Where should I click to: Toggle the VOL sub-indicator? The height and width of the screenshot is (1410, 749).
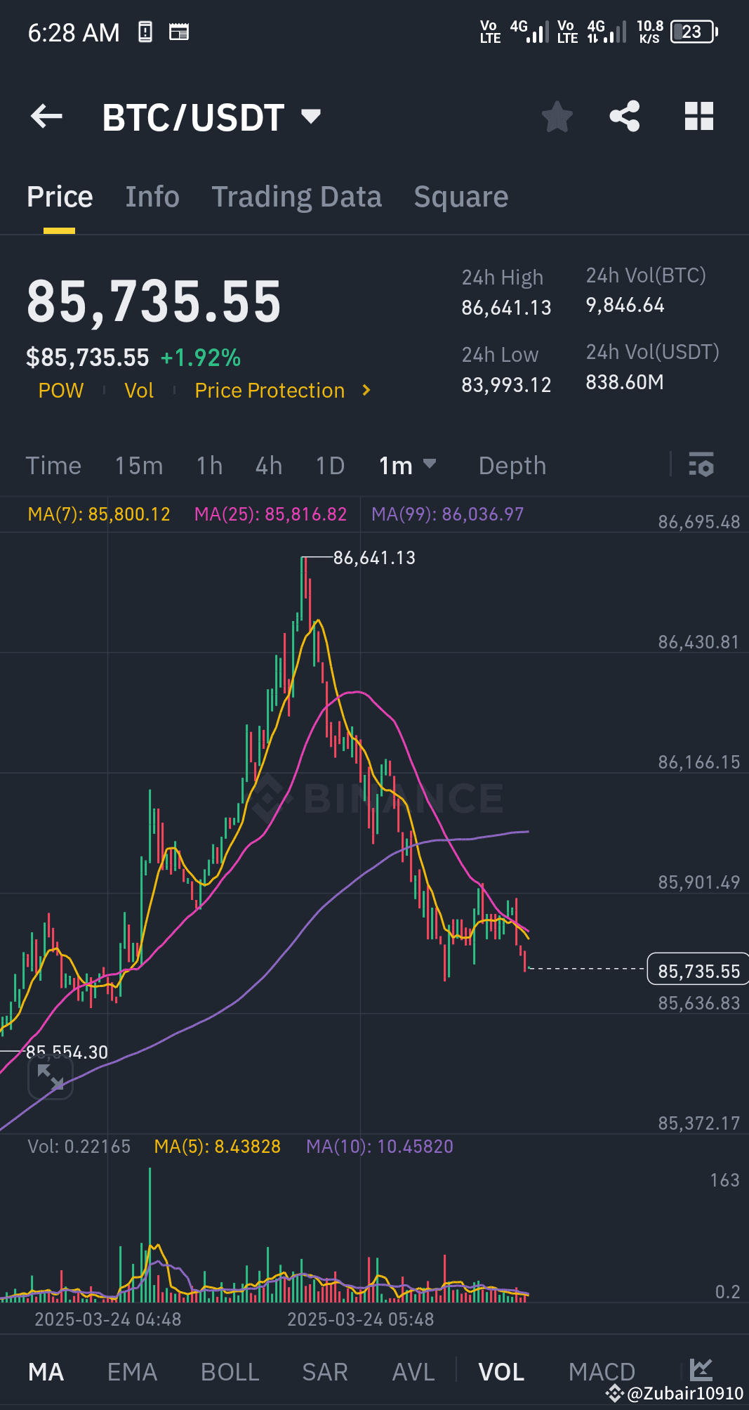[x=501, y=1372]
